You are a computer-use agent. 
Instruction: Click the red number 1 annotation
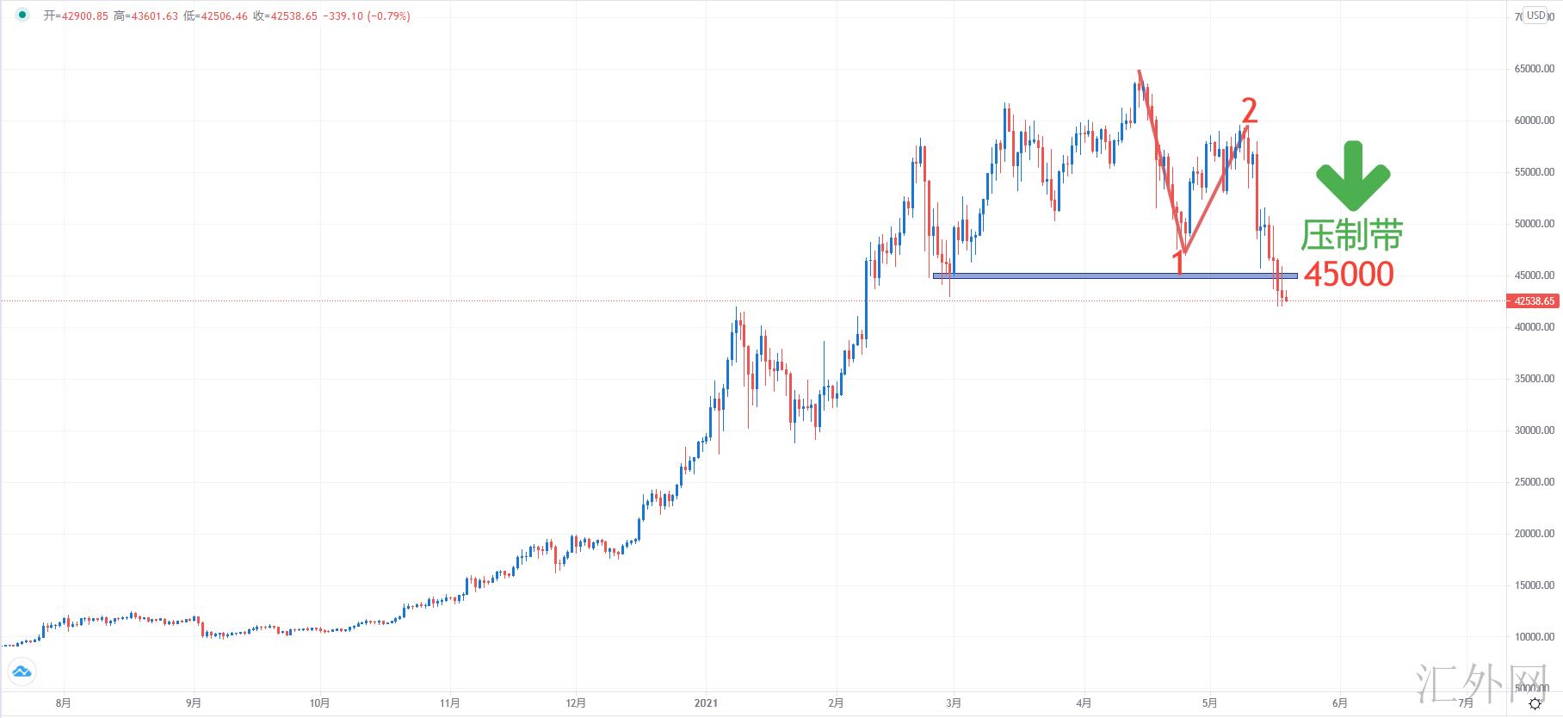coord(1179,263)
